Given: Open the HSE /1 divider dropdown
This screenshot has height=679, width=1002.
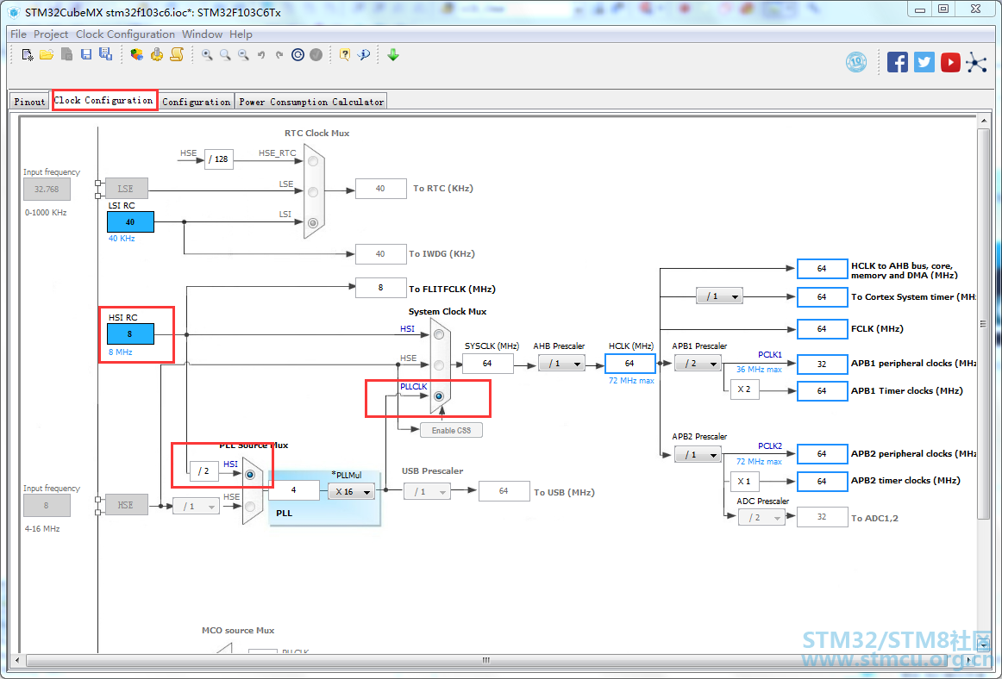Looking at the screenshot, I should pyautogui.click(x=197, y=506).
